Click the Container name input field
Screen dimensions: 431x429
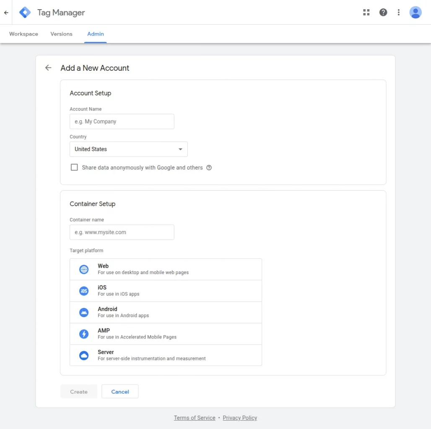122,232
